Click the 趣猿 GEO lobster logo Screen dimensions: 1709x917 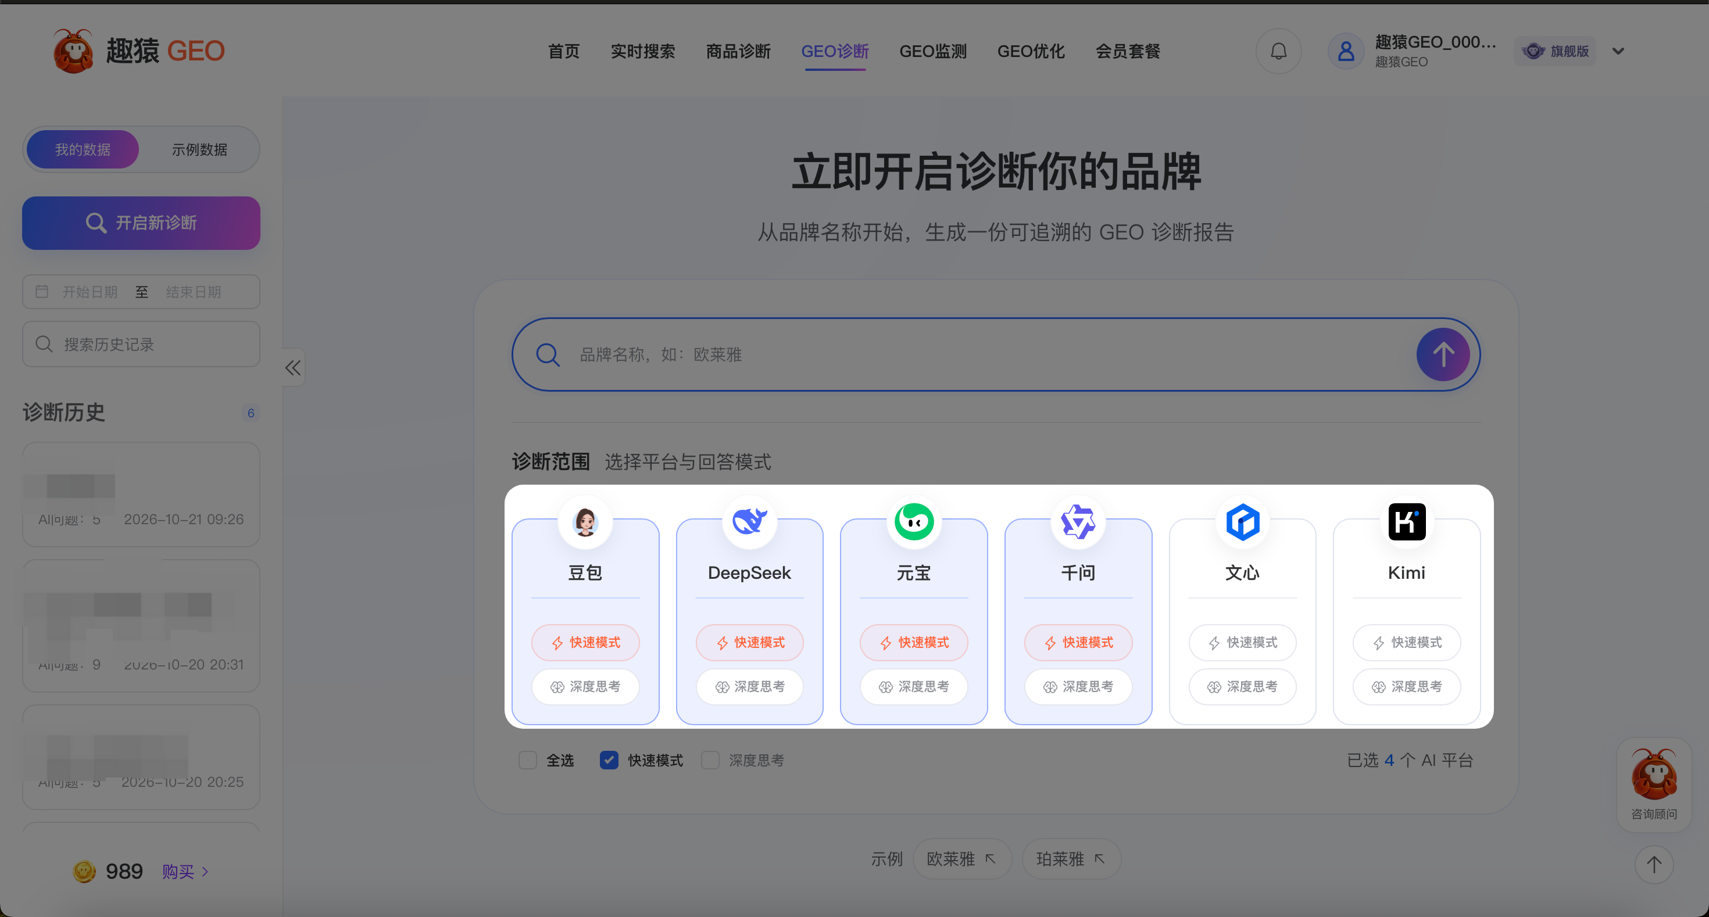pyautogui.click(x=73, y=51)
